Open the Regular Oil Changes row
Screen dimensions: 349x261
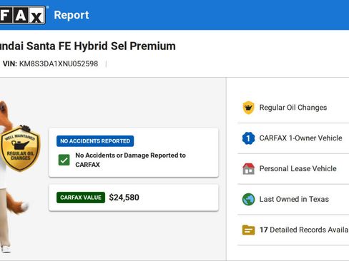293,108
